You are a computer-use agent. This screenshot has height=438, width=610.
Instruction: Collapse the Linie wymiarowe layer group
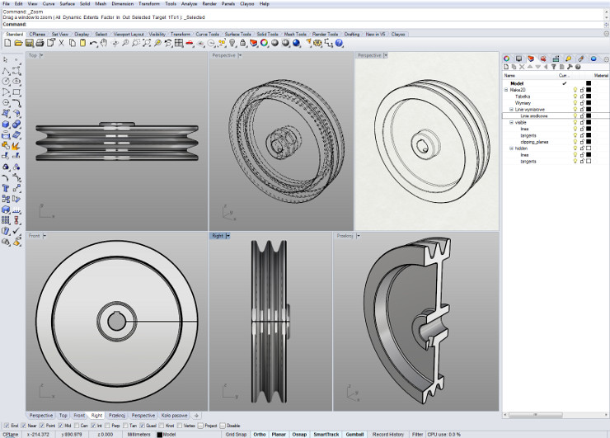[x=512, y=110]
